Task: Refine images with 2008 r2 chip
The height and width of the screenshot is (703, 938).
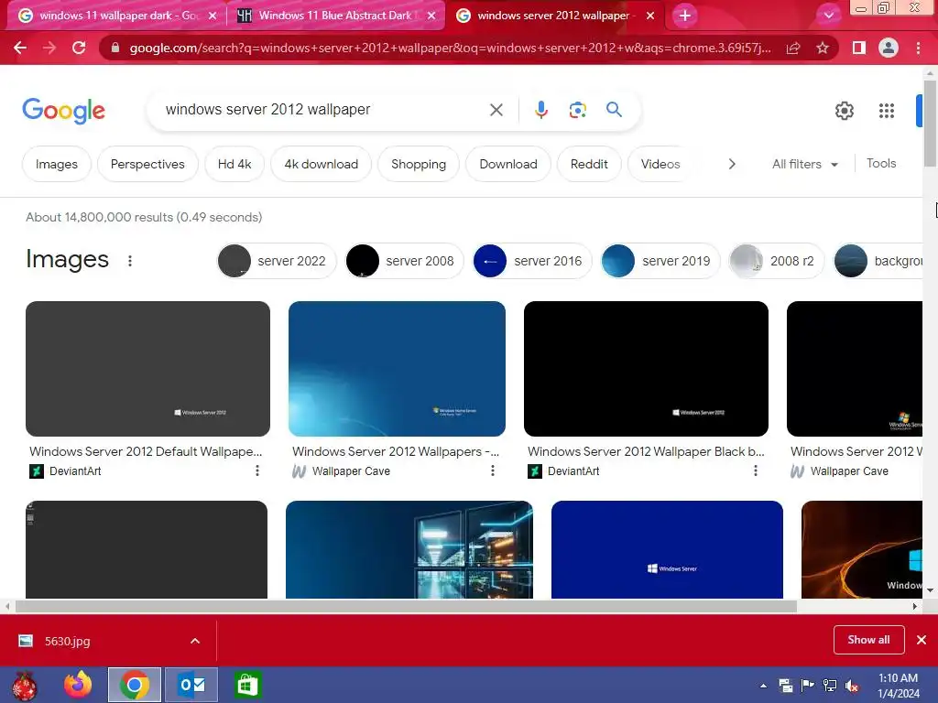Action: click(776, 261)
